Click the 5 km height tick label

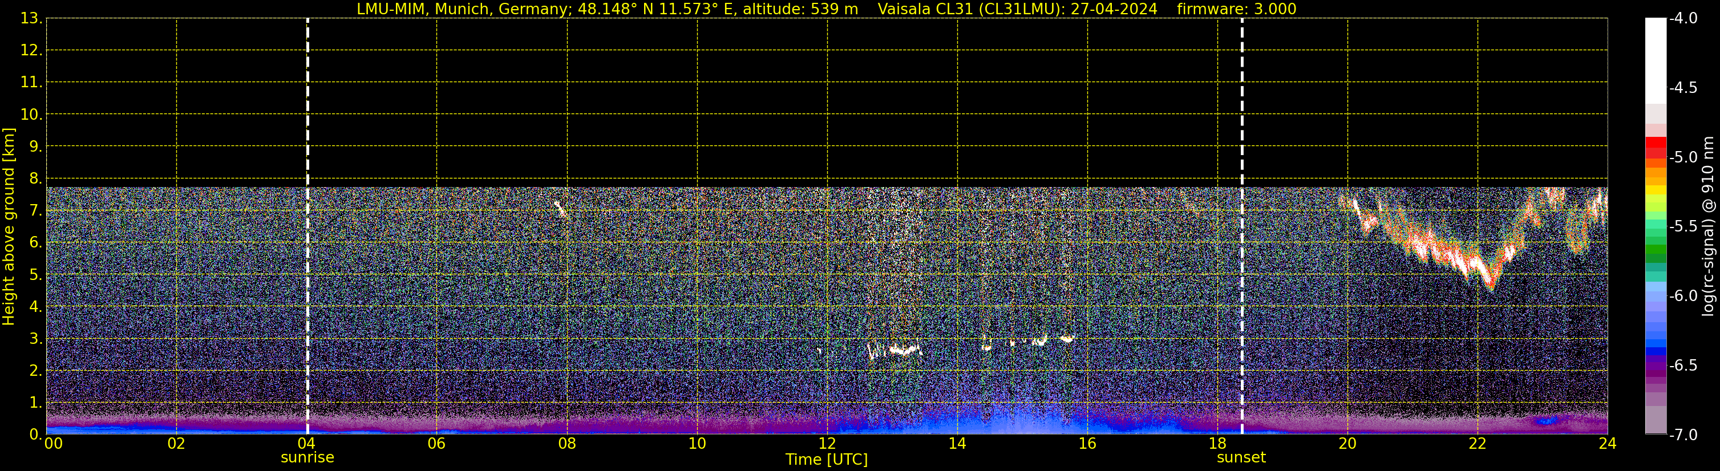click(x=35, y=275)
